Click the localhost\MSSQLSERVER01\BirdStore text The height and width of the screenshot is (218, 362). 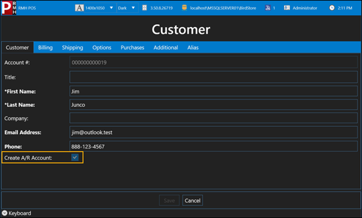tap(223, 8)
